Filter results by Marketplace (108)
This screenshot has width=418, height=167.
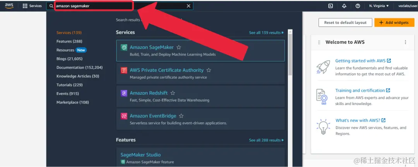tap(72, 102)
